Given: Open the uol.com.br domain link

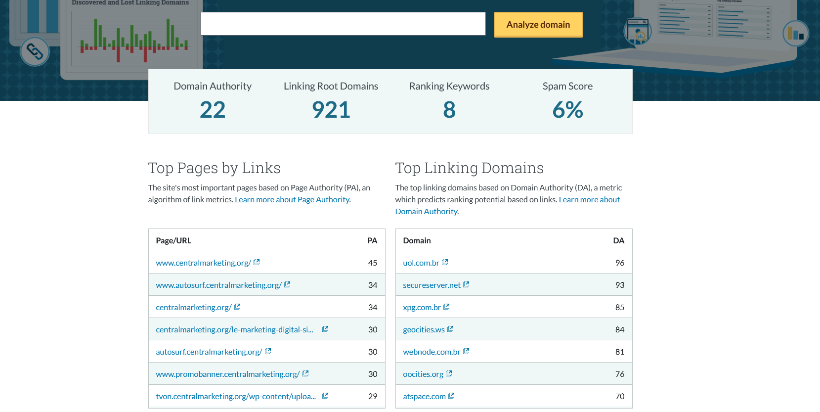Looking at the screenshot, I should pyautogui.click(x=421, y=263).
